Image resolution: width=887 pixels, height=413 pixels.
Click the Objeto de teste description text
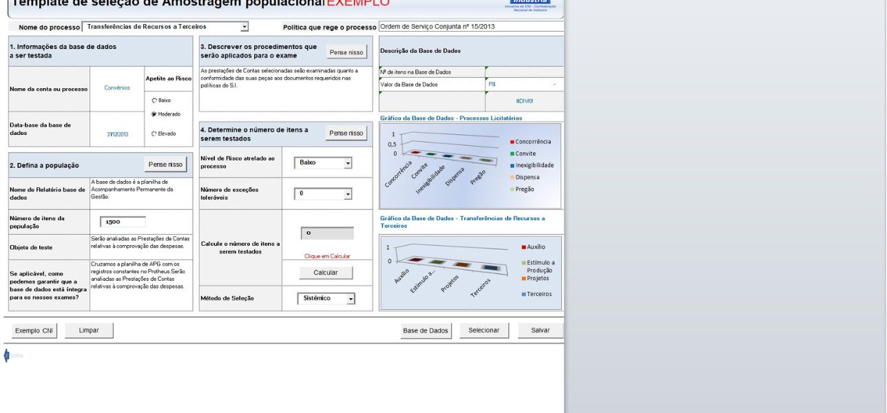[x=140, y=242]
